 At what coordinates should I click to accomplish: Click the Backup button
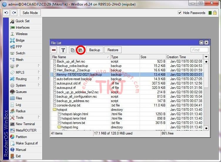[95, 50]
